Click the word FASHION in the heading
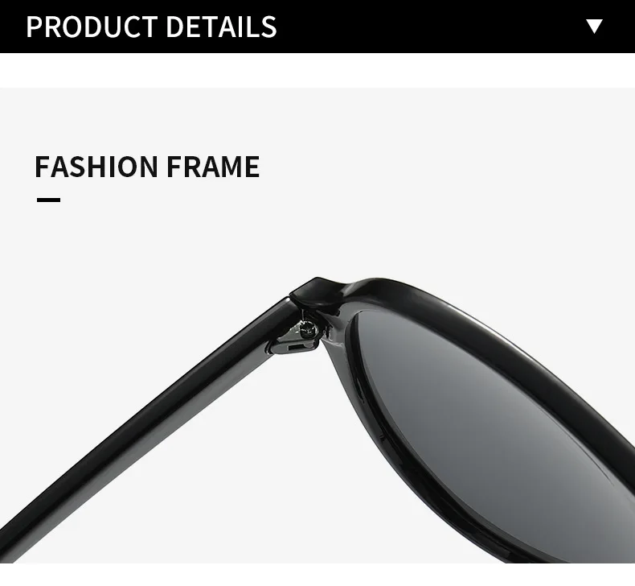The image size is (635, 586). [96, 167]
